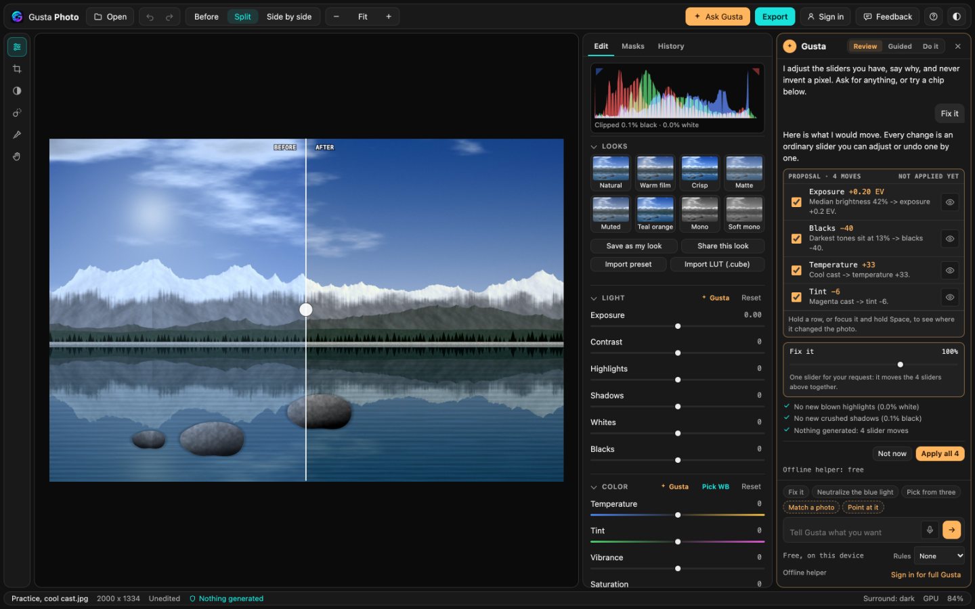Preview Exposure move with eye icon
The width and height of the screenshot is (975, 609).
(x=950, y=202)
